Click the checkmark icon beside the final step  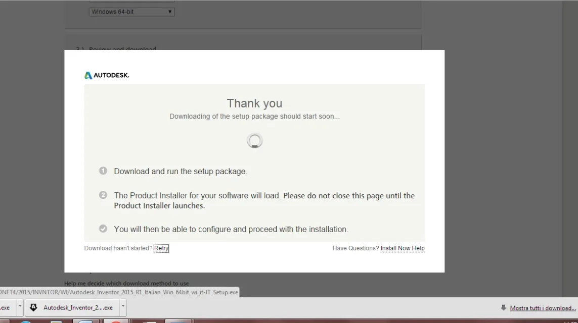[103, 229]
